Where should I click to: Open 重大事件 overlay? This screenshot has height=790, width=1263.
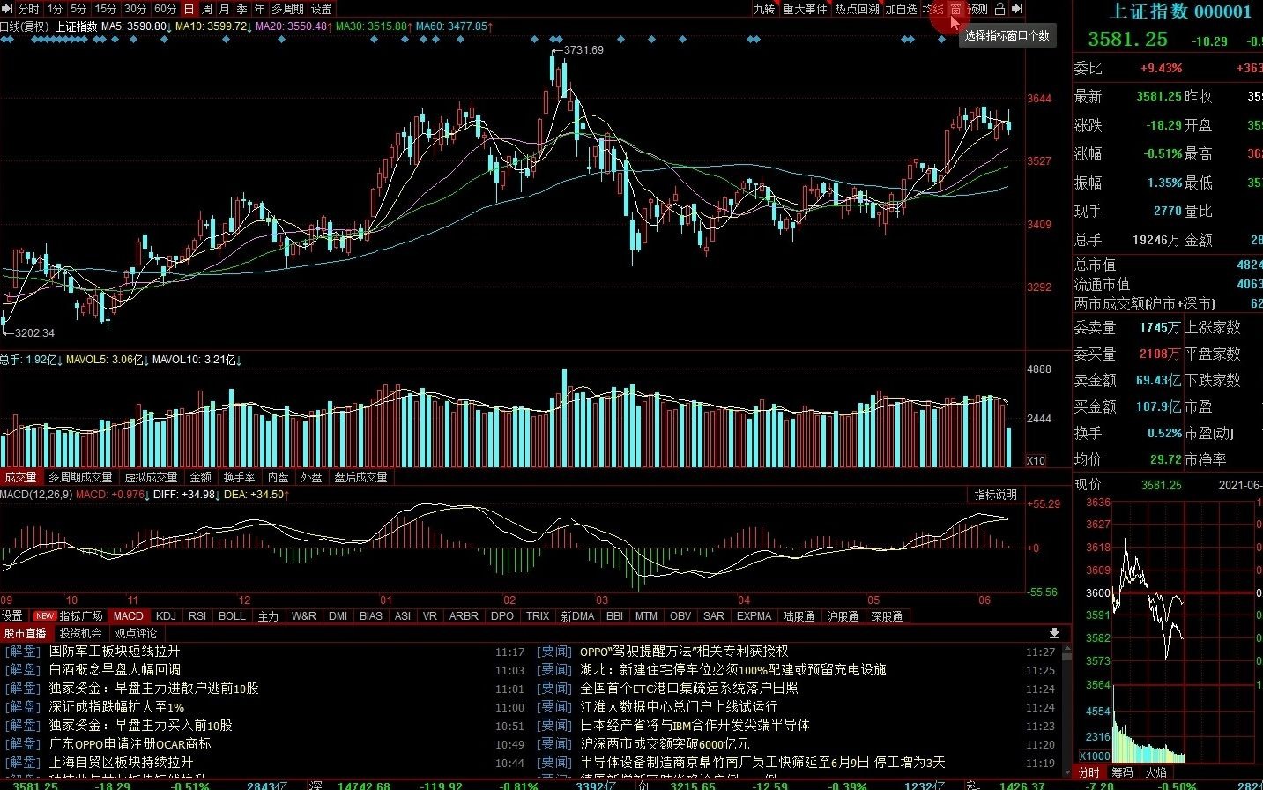click(805, 9)
